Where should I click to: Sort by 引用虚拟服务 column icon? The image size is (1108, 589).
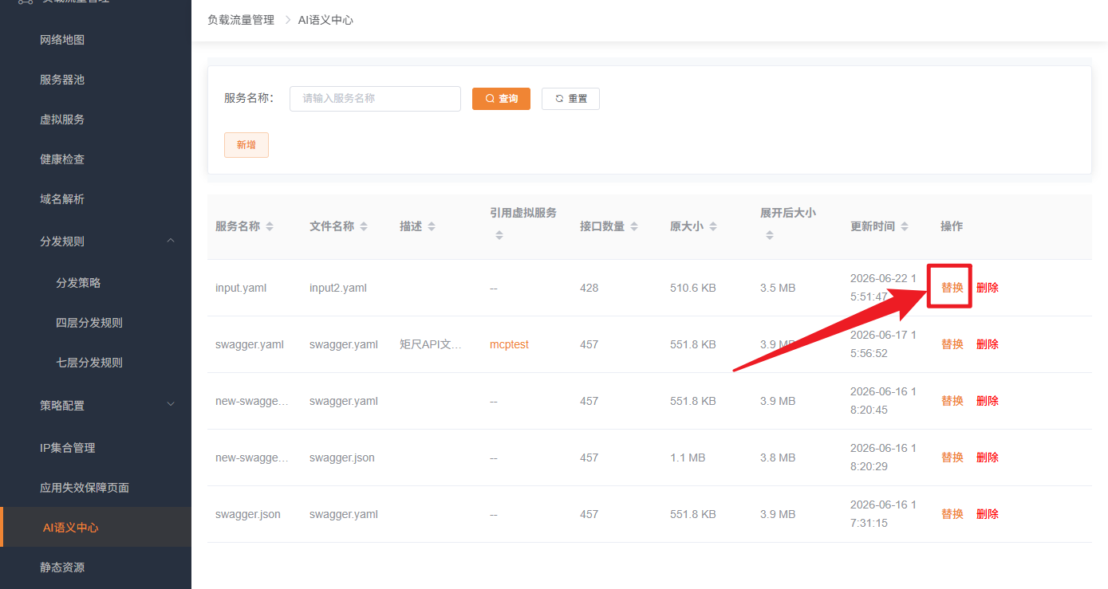(499, 235)
